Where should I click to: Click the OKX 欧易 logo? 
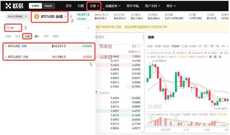pyautogui.click(x=14, y=6)
